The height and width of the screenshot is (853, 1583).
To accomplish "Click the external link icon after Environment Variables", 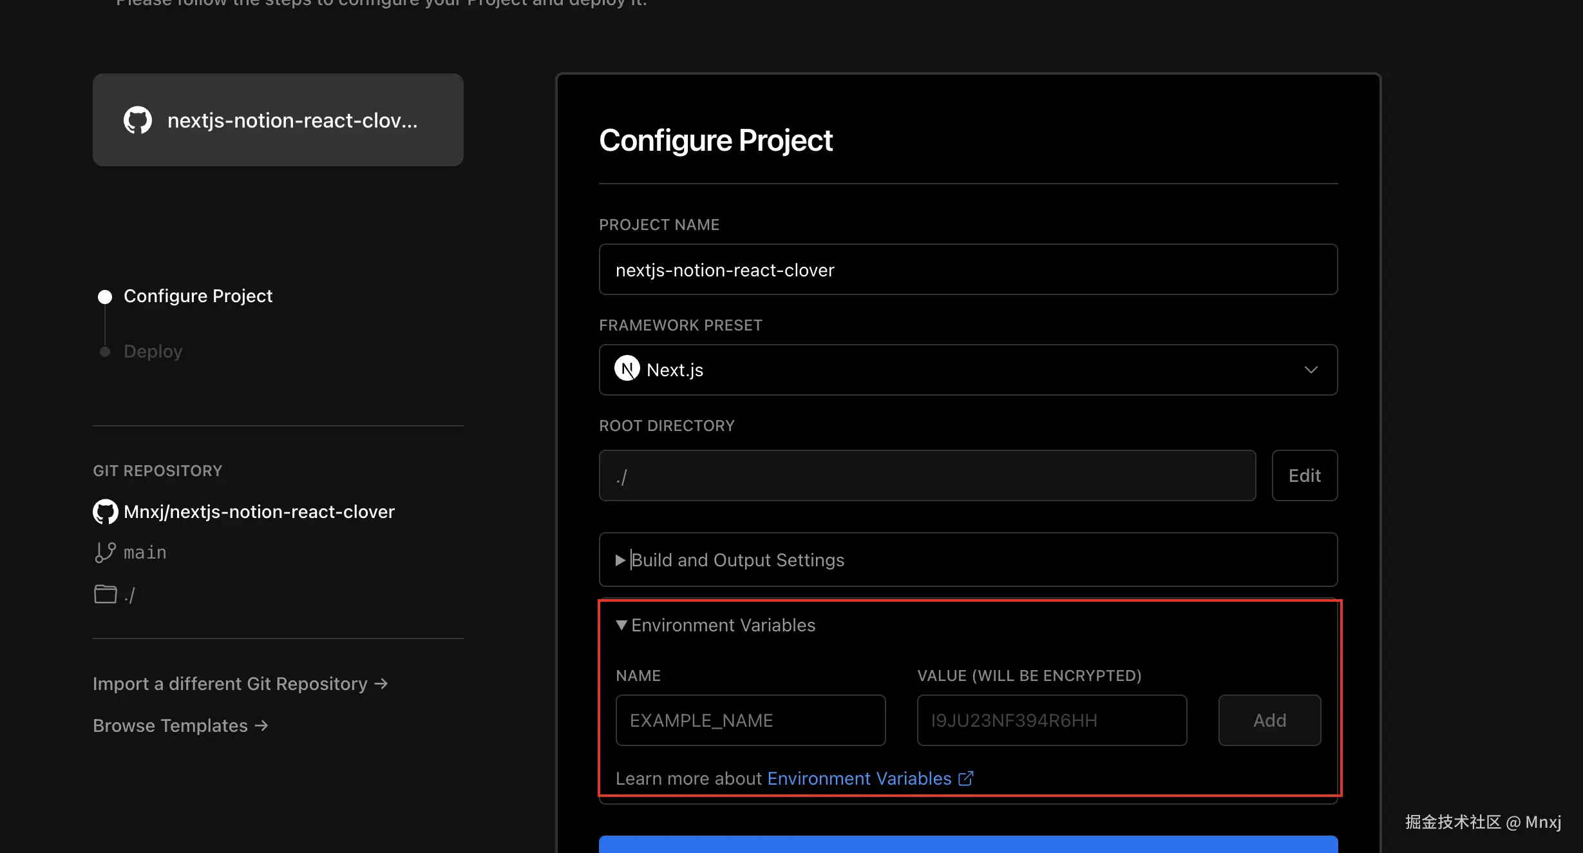I will 965,778.
